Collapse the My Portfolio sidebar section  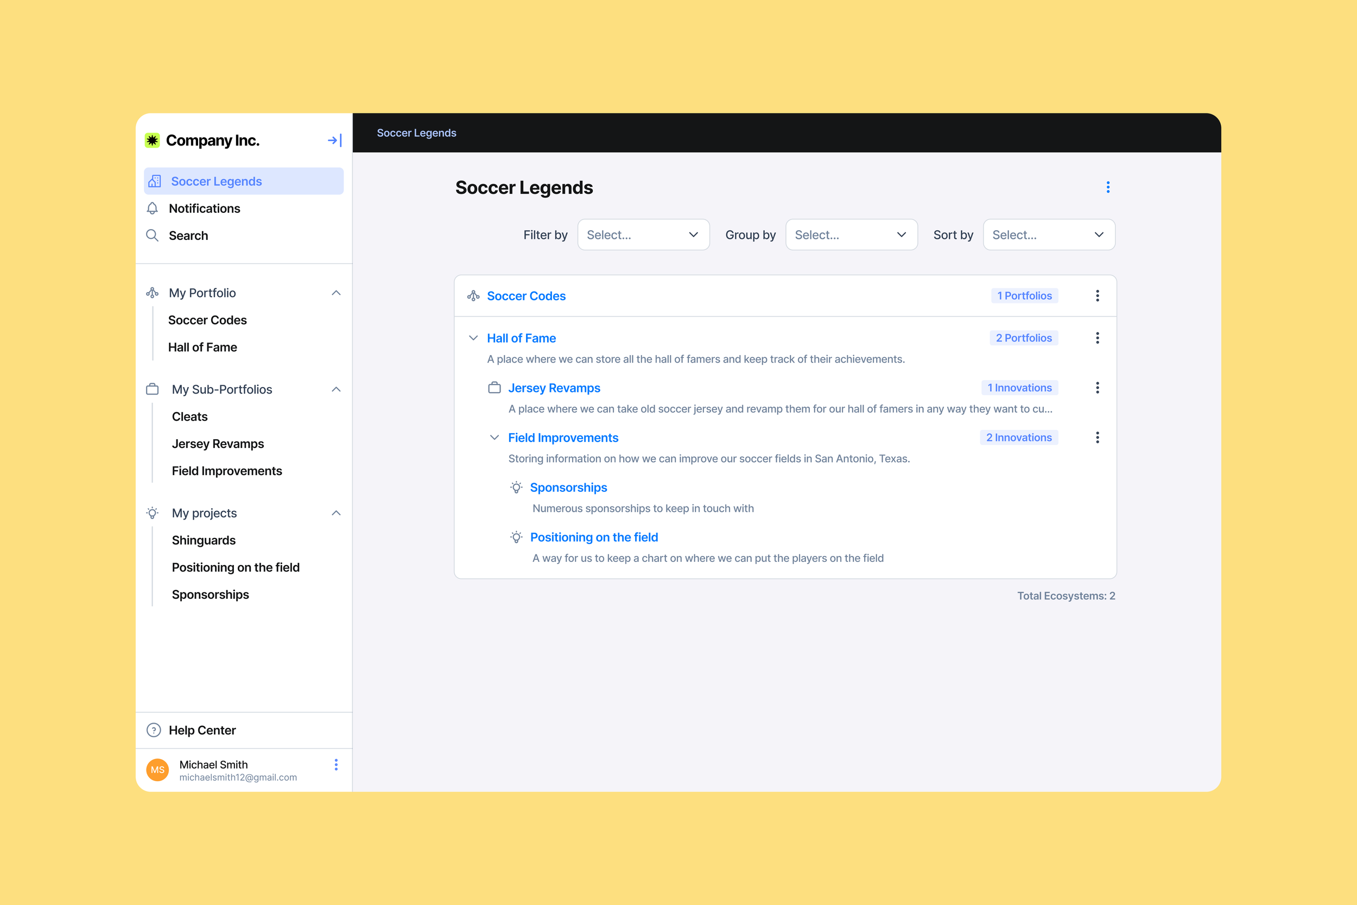336,293
